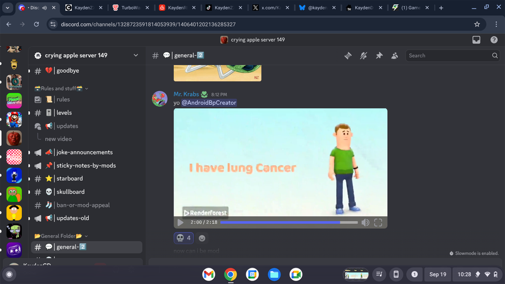
Task: Open the updates announcement channel
Action: [x=86, y=126]
